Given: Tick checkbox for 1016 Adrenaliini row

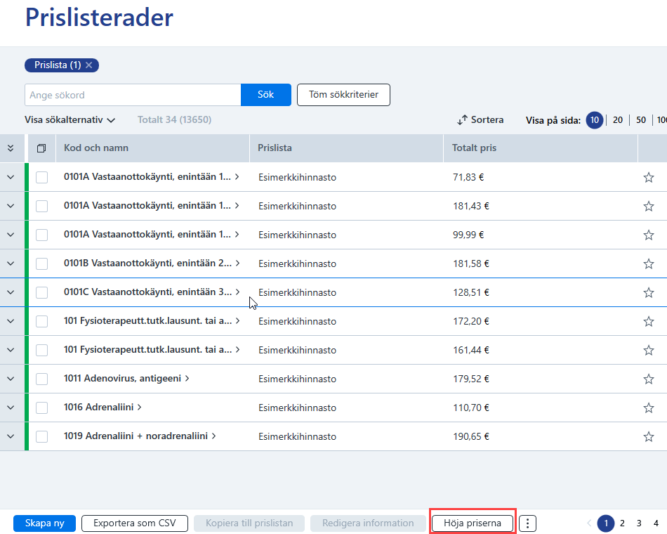Looking at the screenshot, I should coord(41,408).
